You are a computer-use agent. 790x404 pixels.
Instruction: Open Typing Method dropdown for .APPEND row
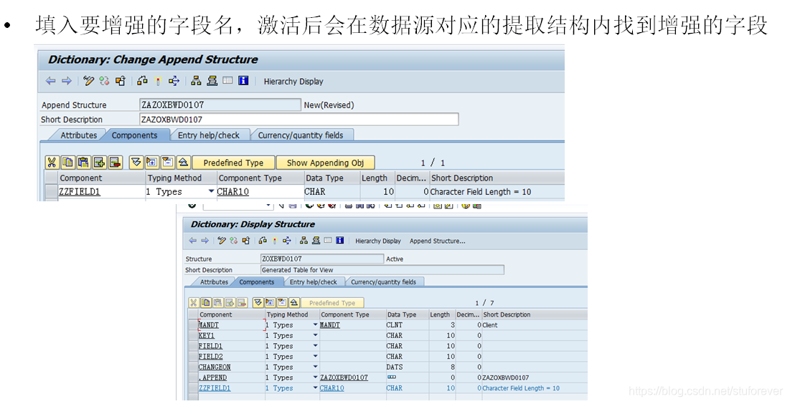click(316, 377)
